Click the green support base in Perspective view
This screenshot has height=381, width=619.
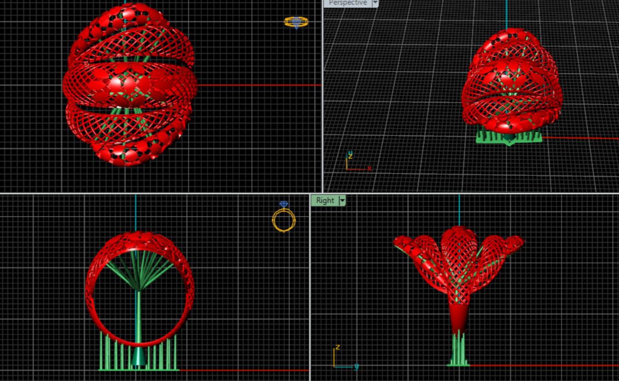point(508,136)
